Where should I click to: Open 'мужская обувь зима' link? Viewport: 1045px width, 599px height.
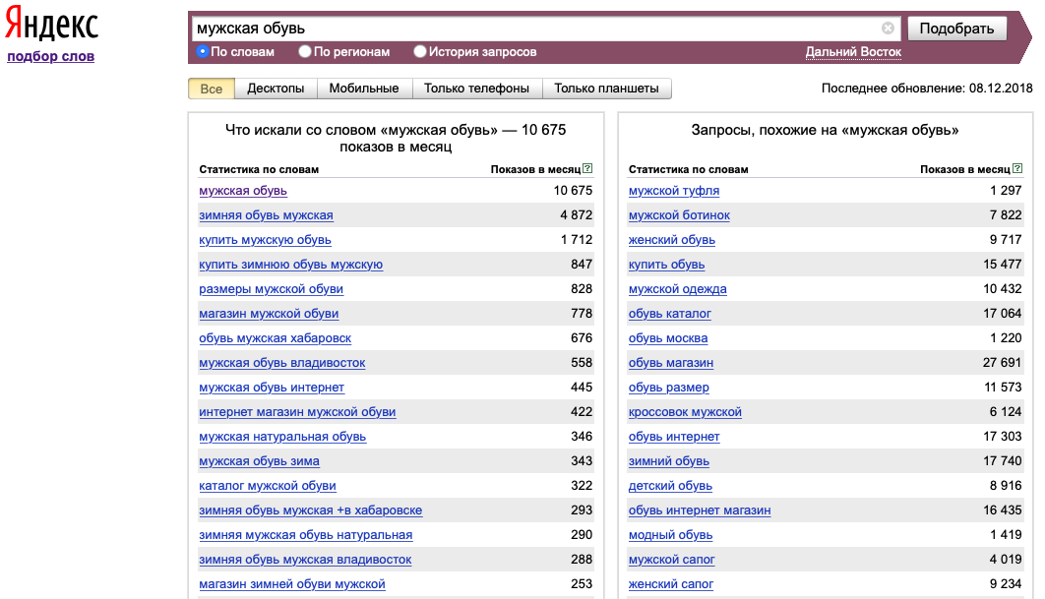[259, 461]
